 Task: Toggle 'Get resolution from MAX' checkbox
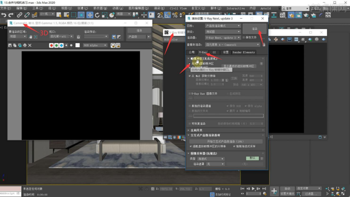point(190,76)
